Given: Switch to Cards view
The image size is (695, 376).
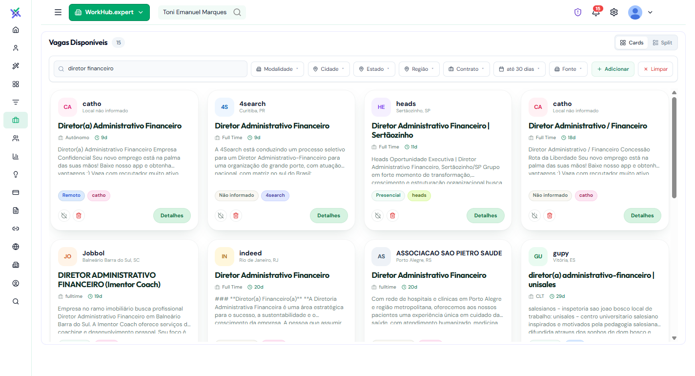Looking at the screenshot, I should (x=632, y=42).
